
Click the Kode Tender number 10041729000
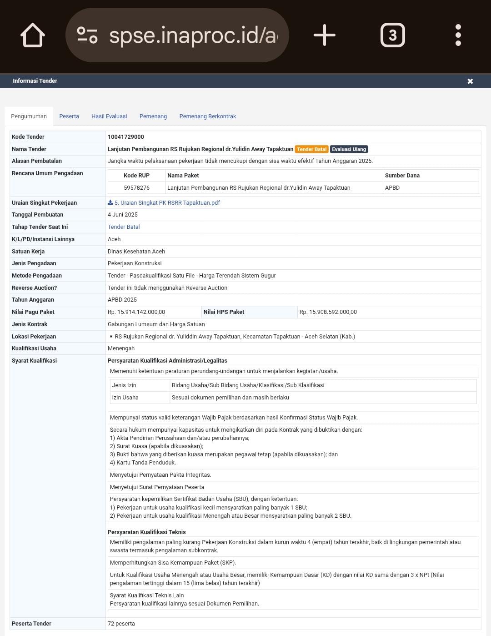click(x=126, y=137)
